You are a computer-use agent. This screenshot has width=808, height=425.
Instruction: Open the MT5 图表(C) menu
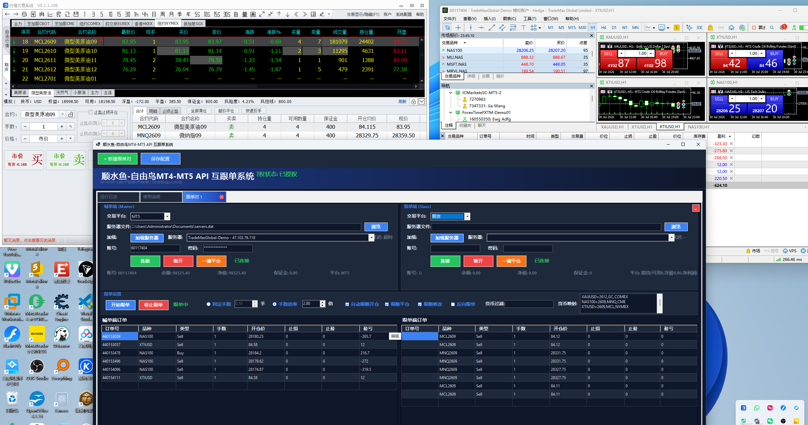click(x=509, y=18)
